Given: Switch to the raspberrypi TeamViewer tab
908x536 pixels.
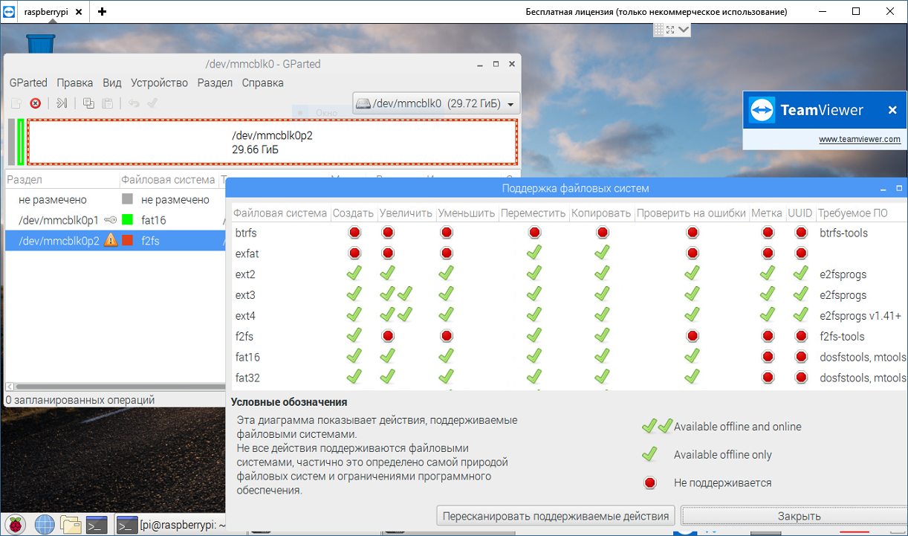Looking at the screenshot, I should pyautogui.click(x=45, y=12).
